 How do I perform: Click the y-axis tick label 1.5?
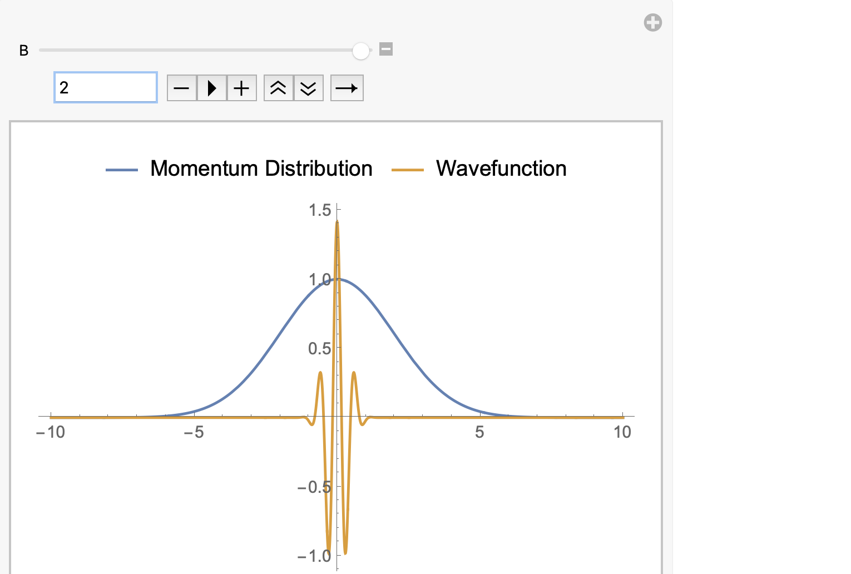[320, 210]
